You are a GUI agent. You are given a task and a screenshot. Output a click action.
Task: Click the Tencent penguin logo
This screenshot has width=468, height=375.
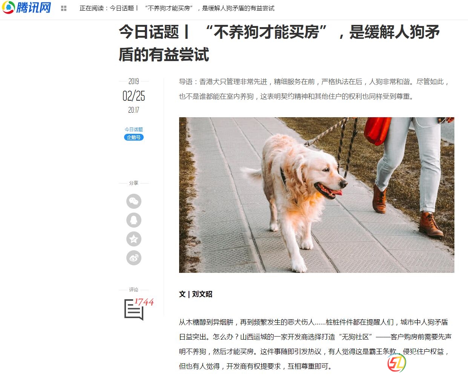8,8
